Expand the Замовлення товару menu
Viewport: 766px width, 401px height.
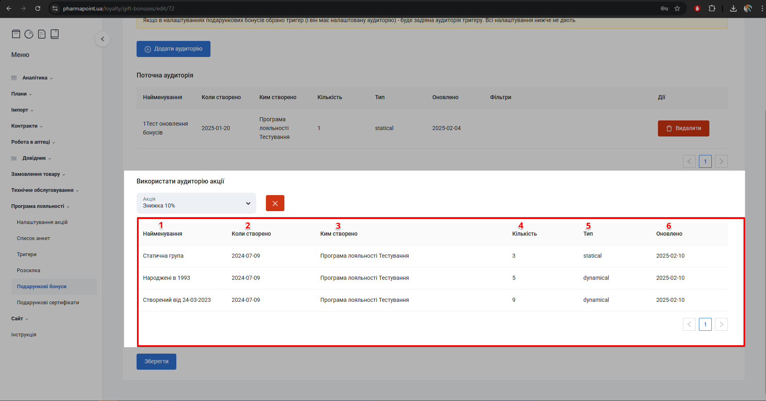click(38, 174)
